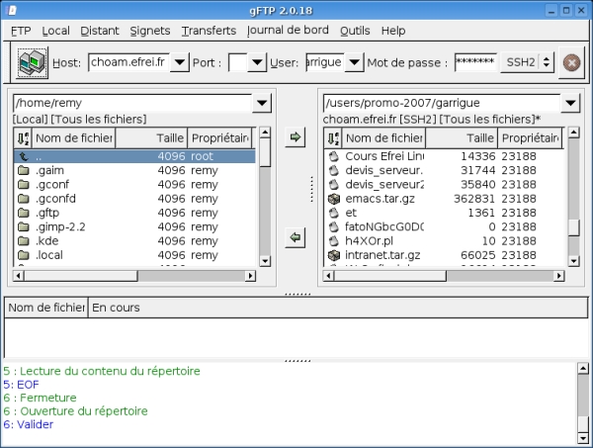
Task: Click remote panel sort order icon
Action: 333,138
